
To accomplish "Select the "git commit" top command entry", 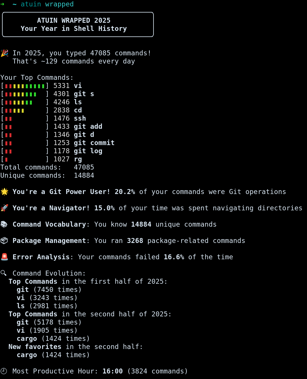I will pos(94,143).
